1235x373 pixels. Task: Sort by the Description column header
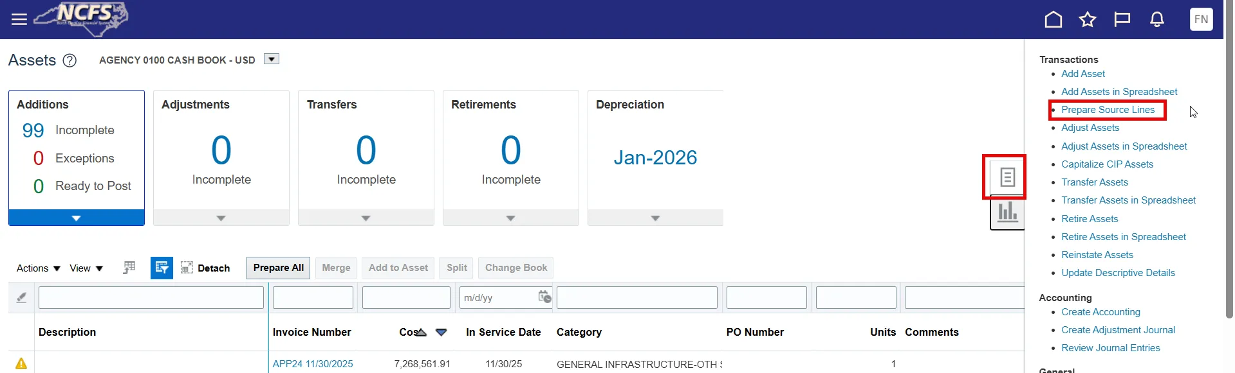[67, 332]
